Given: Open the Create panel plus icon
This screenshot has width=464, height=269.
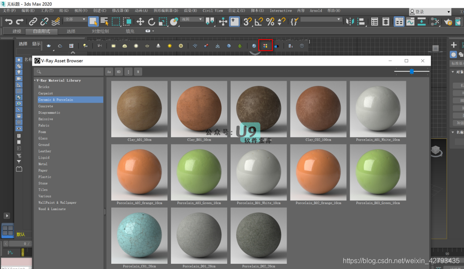Looking at the screenshot, I should [453, 45].
